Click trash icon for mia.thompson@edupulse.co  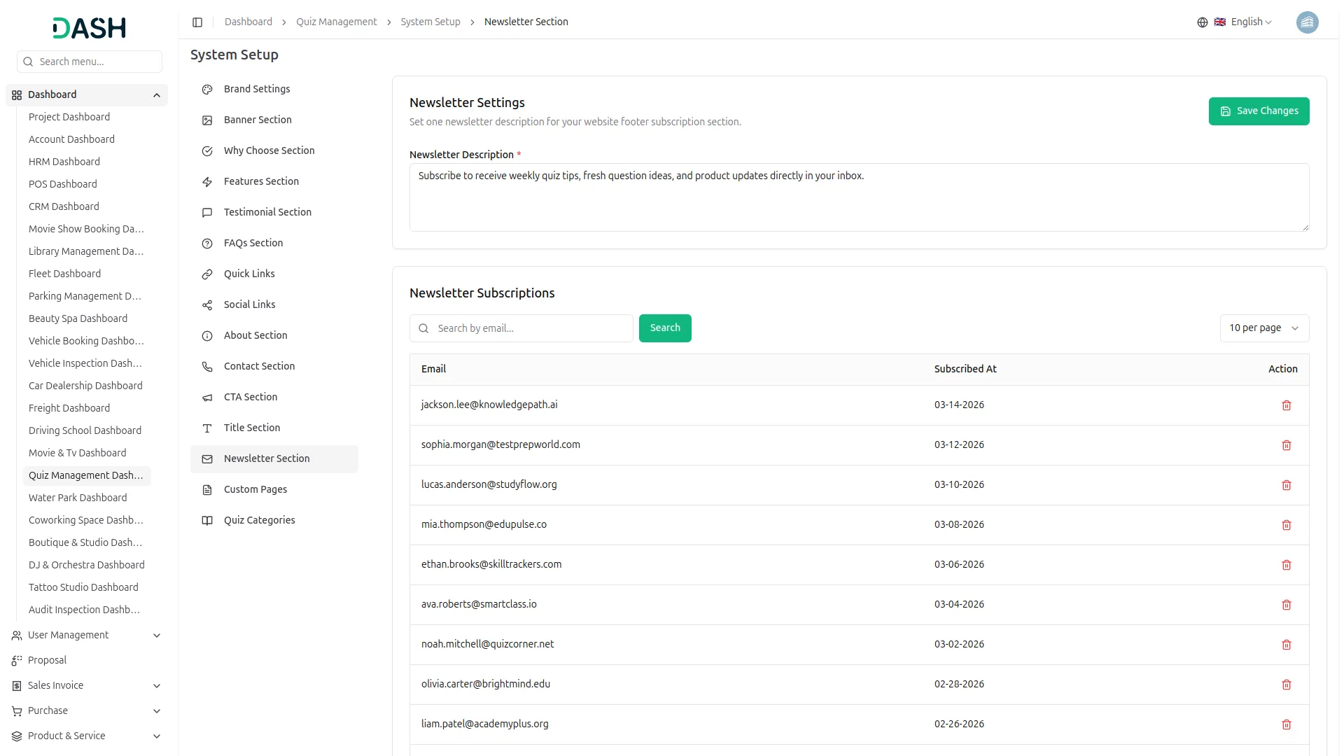tap(1286, 525)
